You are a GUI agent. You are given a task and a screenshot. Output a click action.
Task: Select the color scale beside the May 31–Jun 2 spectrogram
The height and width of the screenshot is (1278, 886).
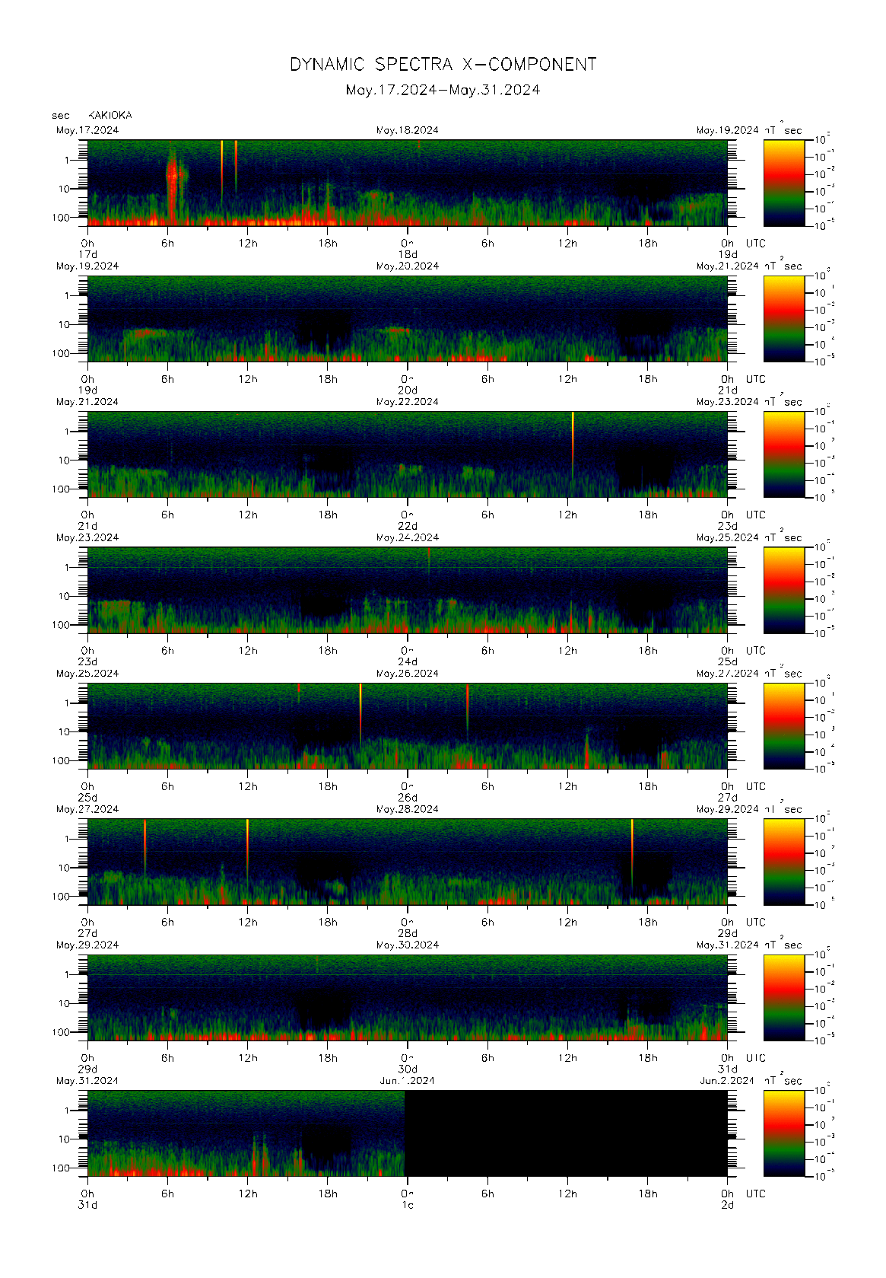pyautogui.click(x=784, y=1133)
